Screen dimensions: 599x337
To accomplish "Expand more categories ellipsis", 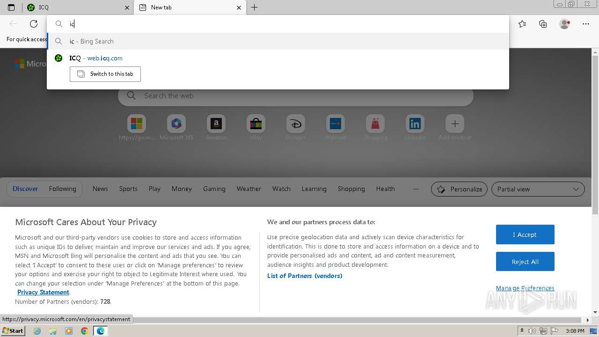I will click(416, 189).
